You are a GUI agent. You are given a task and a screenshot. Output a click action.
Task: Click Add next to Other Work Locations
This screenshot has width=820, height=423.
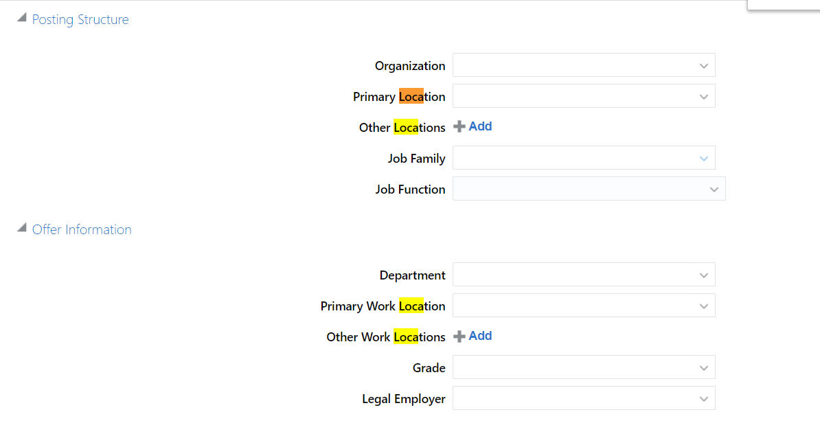[x=480, y=336]
